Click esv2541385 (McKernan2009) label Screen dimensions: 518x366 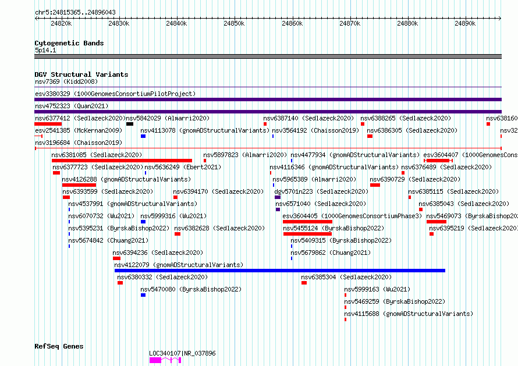pyautogui.click(x=79, y=130)
